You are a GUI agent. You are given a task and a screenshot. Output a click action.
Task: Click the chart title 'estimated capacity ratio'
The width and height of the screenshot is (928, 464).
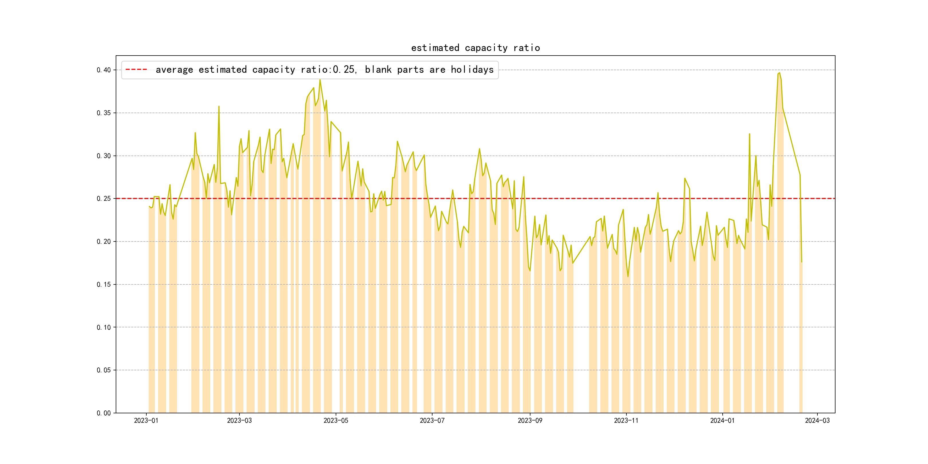(x=475, y=48)
